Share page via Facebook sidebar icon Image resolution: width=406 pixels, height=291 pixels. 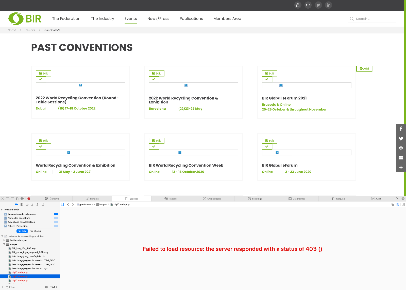click(x=401, y=129)
